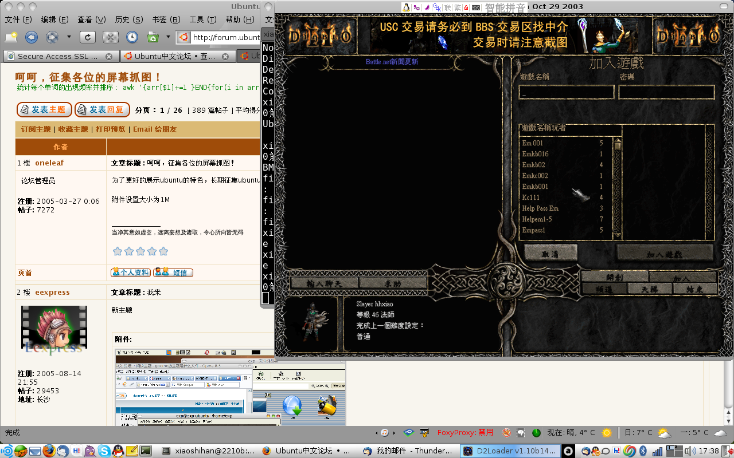Image resolution: width=734 pixels, height=458 pixels.
Task: Click the 遊戲名稱 game name input field
Action: pyautogui.click(x=567, y=92)
